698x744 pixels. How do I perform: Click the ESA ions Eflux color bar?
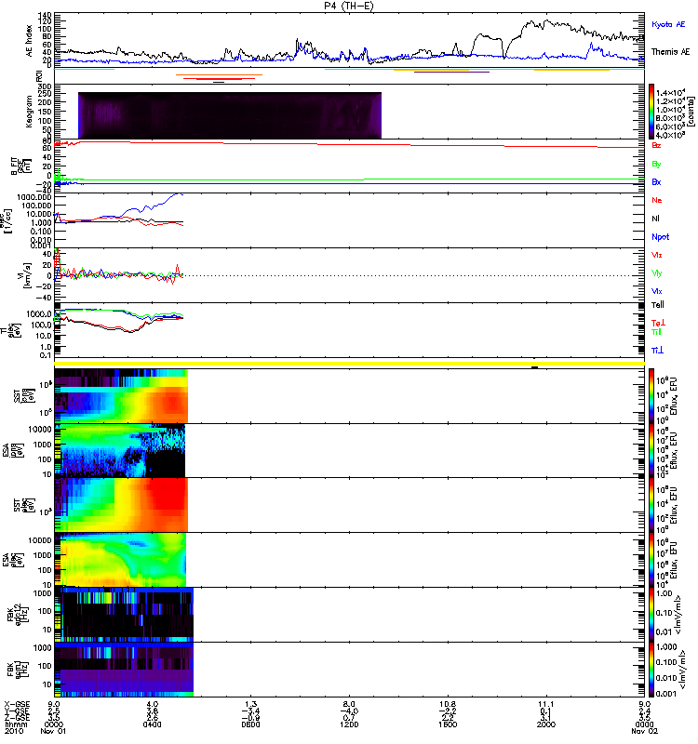coord(651,451)
